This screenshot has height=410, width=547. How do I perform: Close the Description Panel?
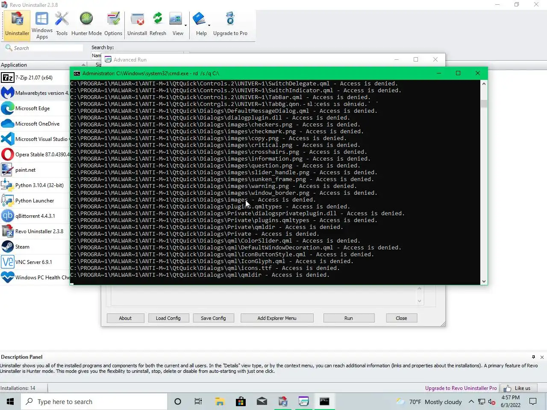click(x=542, y=357)
